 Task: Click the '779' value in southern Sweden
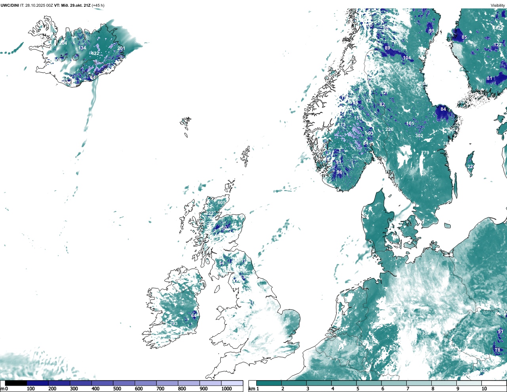point(425,153)
